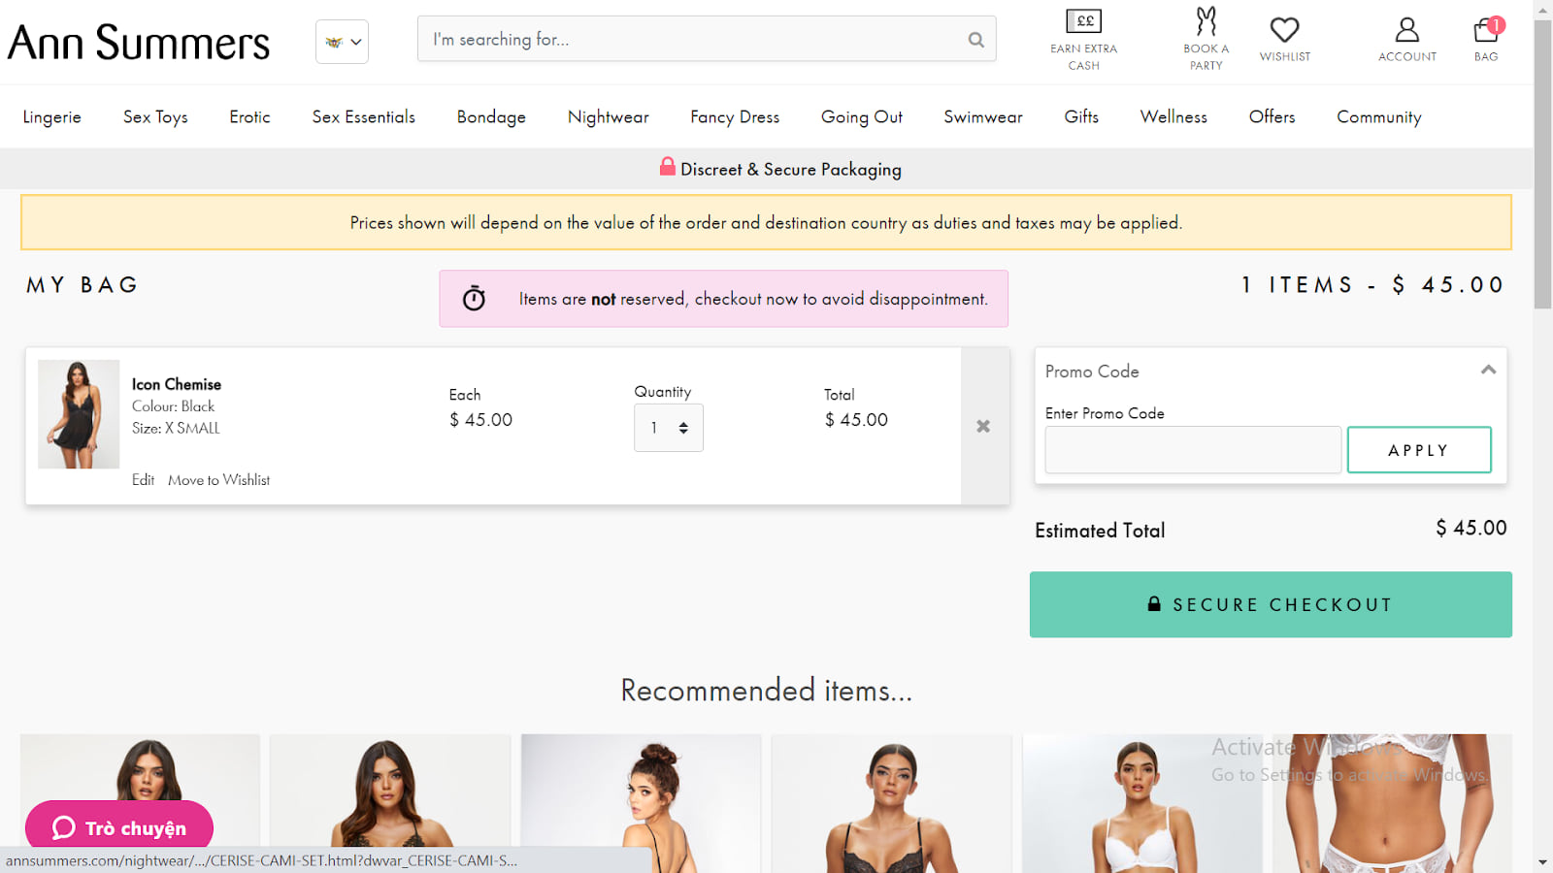Viewport: 1553px width, 873px height.
Task: Open the Sex Essentials menu
Action: point(364,117)
